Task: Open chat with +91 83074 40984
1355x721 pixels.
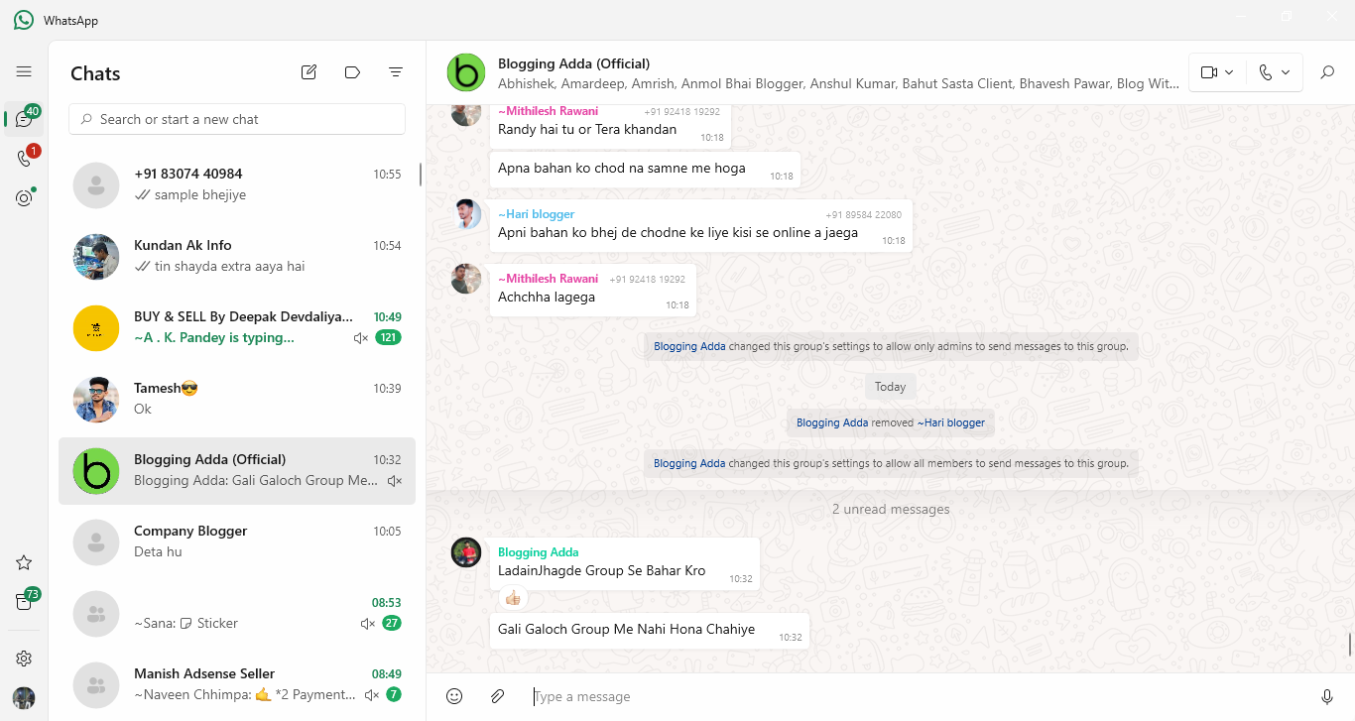Action: pyautogui.click(x=237, y=184)
